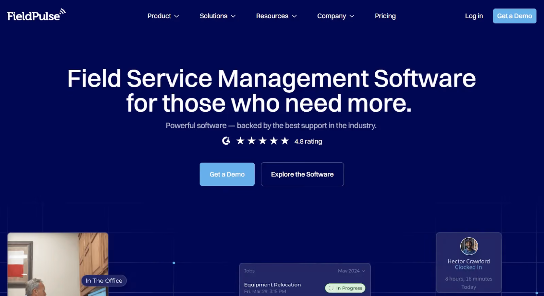Image resolution: width=544 pixels, height=296 pixels.
Task: Click the In The Office label
Action: click(104, 281)
